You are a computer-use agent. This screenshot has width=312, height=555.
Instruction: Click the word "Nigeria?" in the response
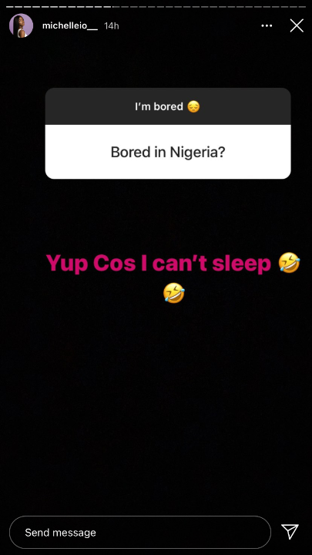pyautogui.click(x=198, y=153)
